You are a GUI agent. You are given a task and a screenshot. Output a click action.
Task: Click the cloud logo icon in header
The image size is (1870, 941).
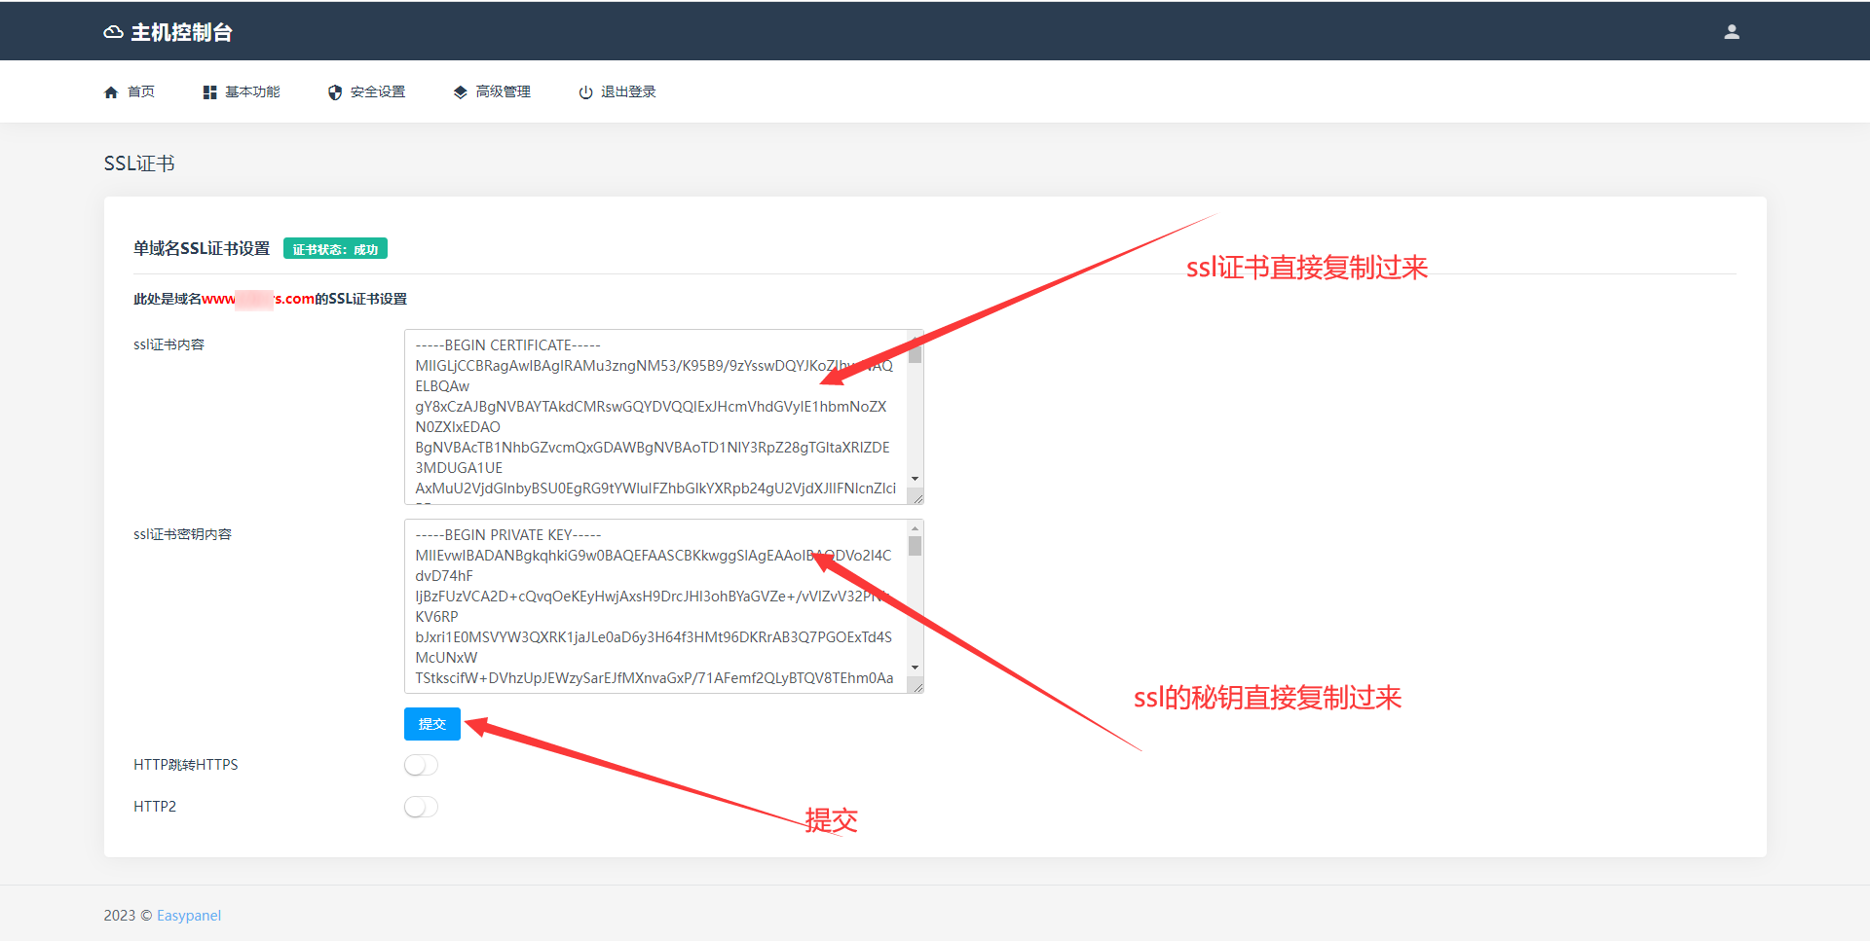click(x=113, y=32)
